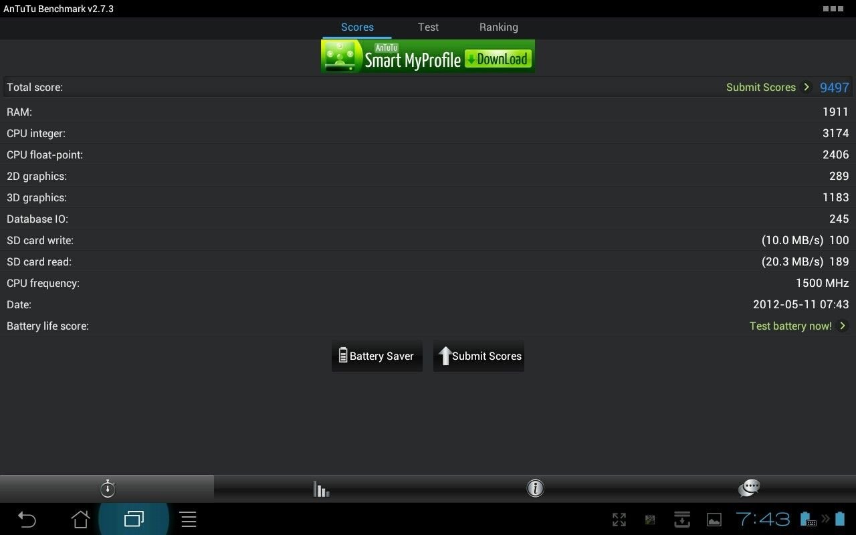
Task: Open the overflow squares in title bar
Action: [833, 9]
